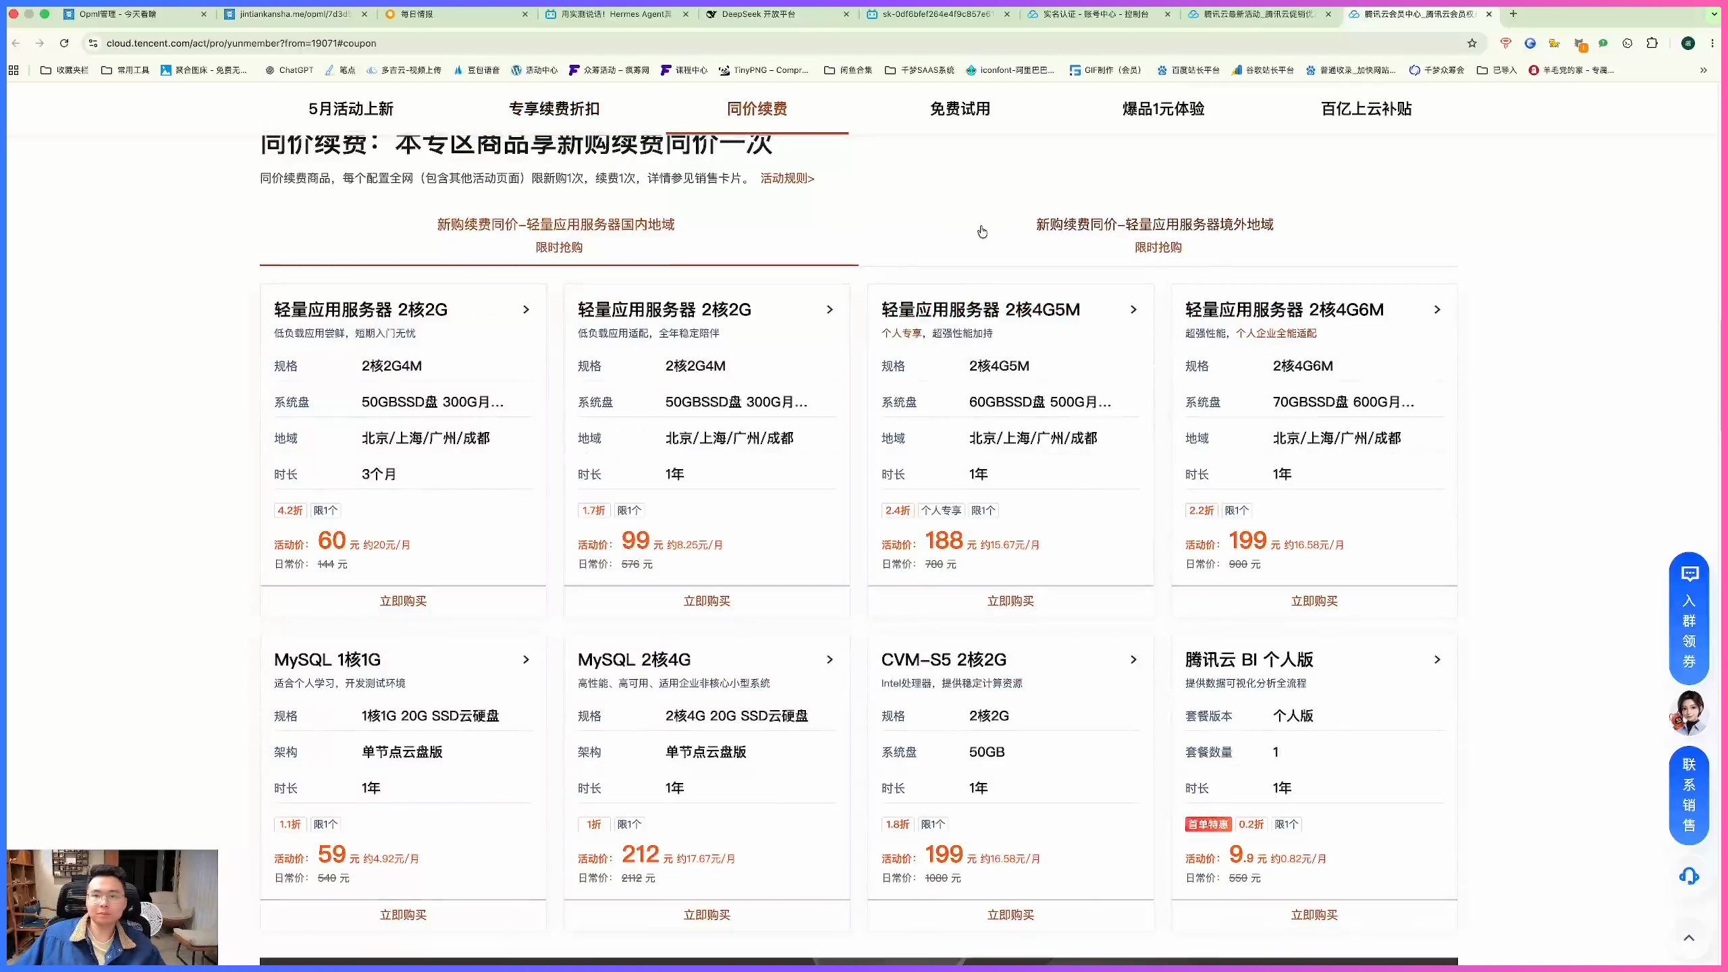This screenshot has height=972, width=1728.
Task: Click the customer service avatar icon
Action: [1689, 713]
